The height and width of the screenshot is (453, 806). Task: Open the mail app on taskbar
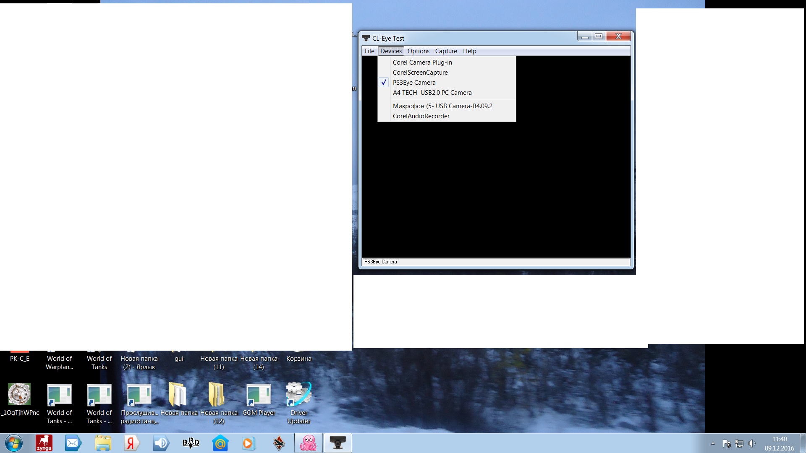click(73, 443)
